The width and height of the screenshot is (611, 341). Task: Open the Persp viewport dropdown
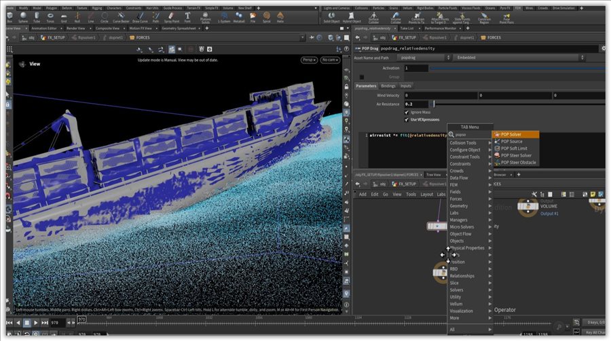[309, 60]
